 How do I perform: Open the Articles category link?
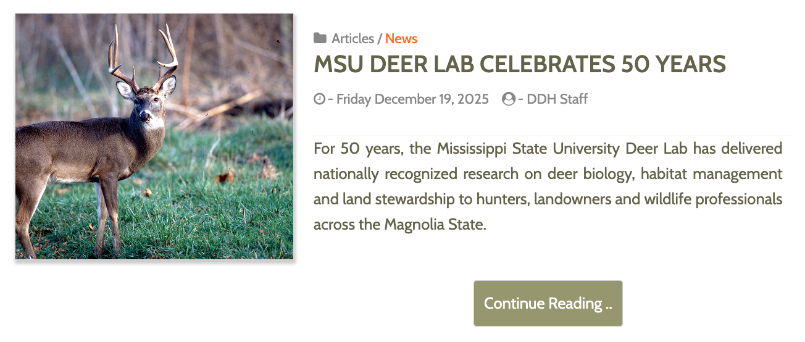[x=352, y=38]
